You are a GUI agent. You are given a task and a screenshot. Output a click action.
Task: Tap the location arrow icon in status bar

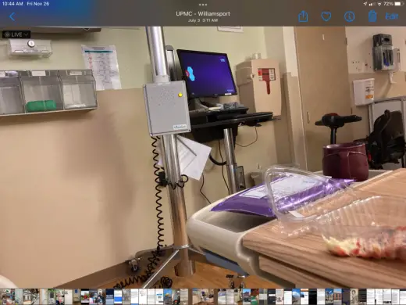[365, 4]
